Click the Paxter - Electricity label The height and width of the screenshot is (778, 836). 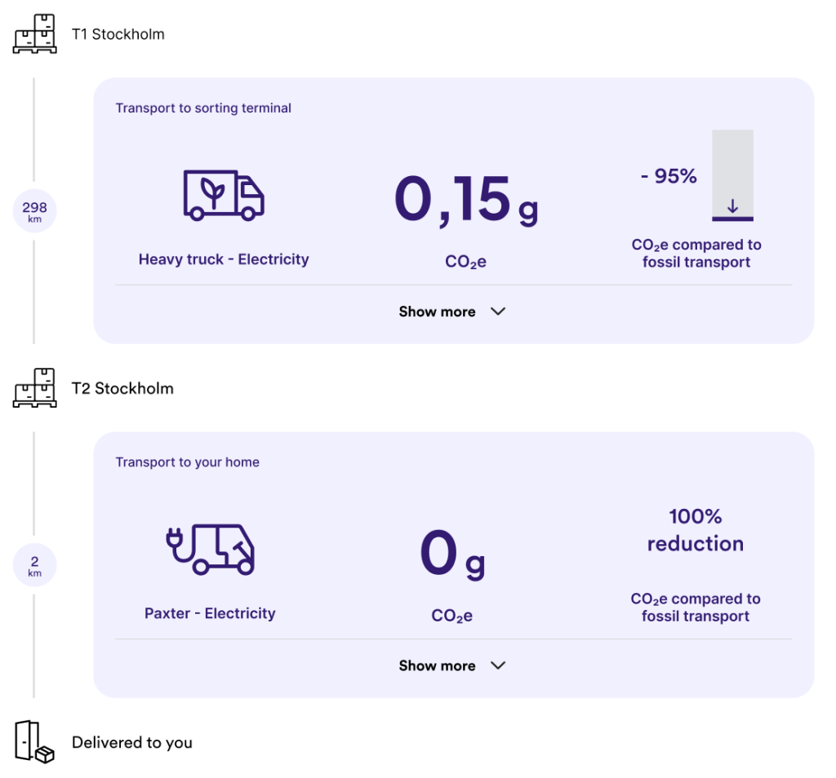click(x=210, y=613)
